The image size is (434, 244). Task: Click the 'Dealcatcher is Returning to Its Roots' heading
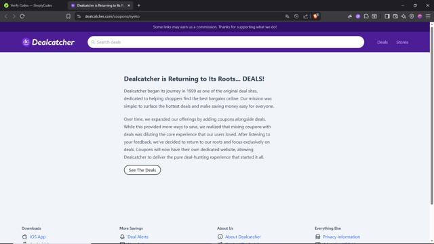[194, 79]
